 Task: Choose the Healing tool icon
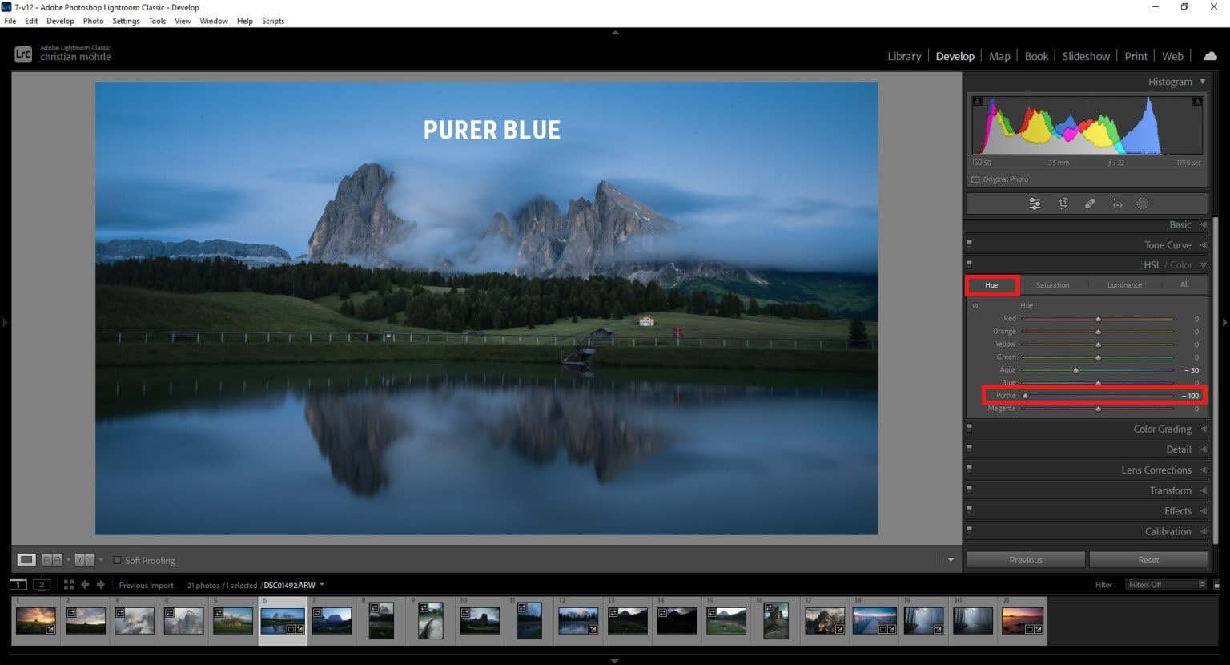(x=1090, y=204)
